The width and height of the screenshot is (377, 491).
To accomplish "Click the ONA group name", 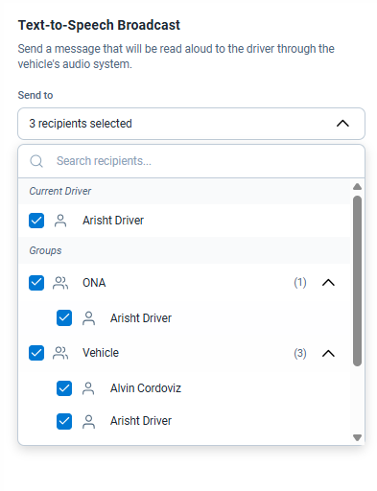I will tap(94, 283).
